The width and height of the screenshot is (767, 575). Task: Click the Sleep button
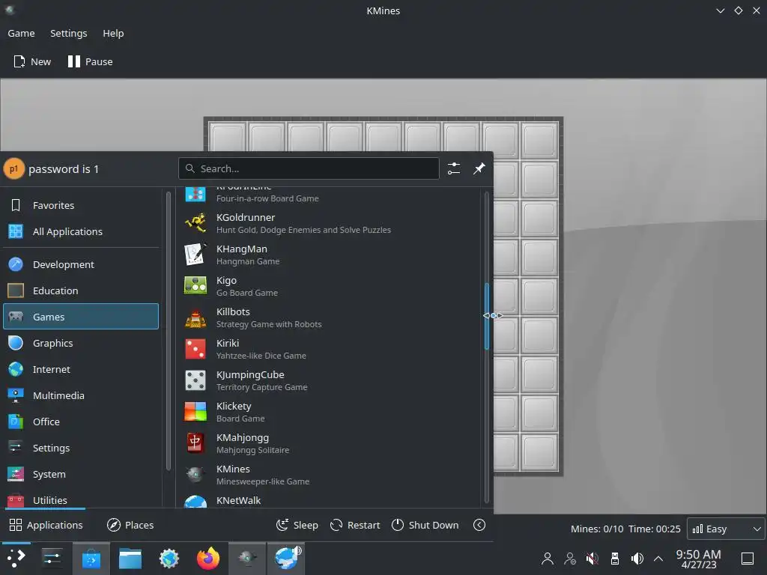297,525
